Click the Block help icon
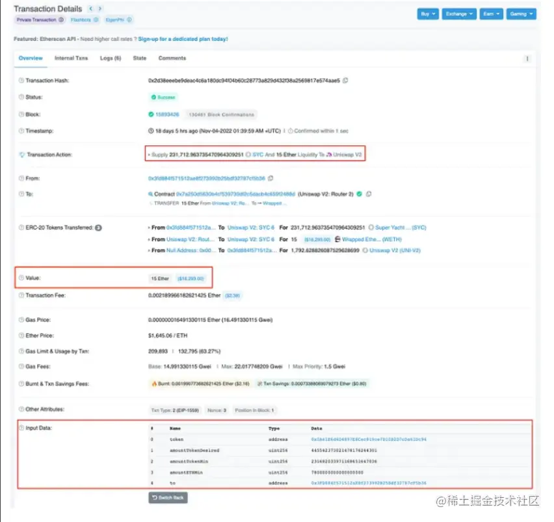554x522 pixels. (x=21, y=114)
